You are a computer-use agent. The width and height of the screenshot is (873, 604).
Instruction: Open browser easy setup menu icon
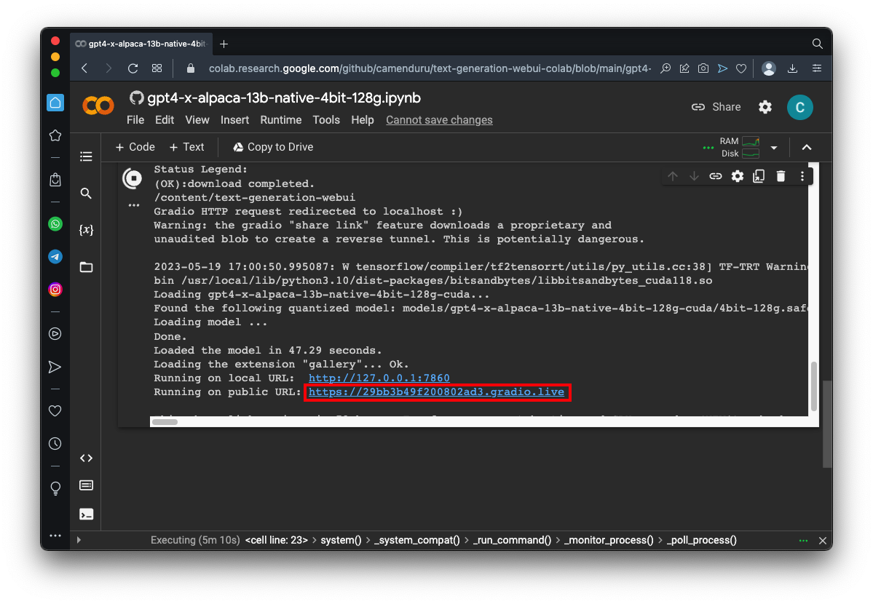click(x=817, y=68)
